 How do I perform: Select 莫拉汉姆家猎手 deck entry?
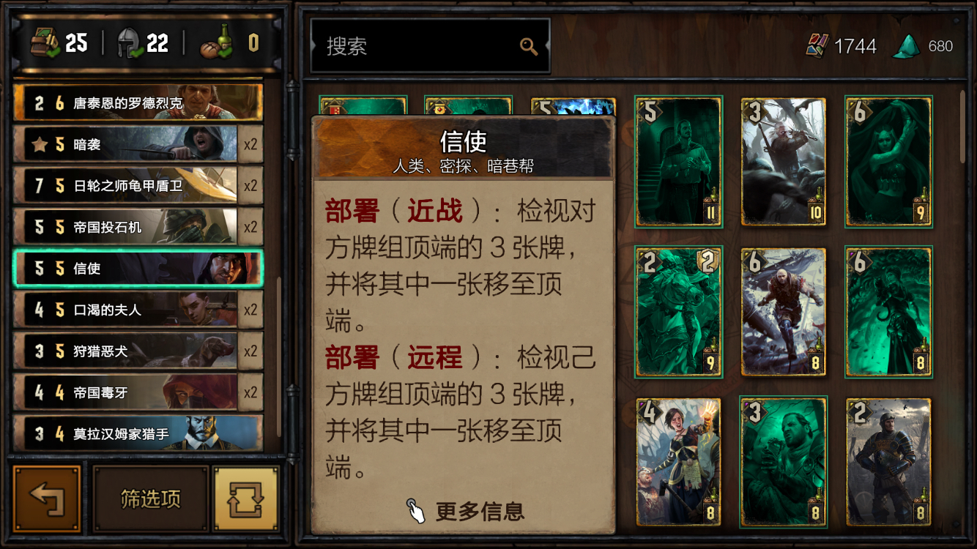pos(138,433)
